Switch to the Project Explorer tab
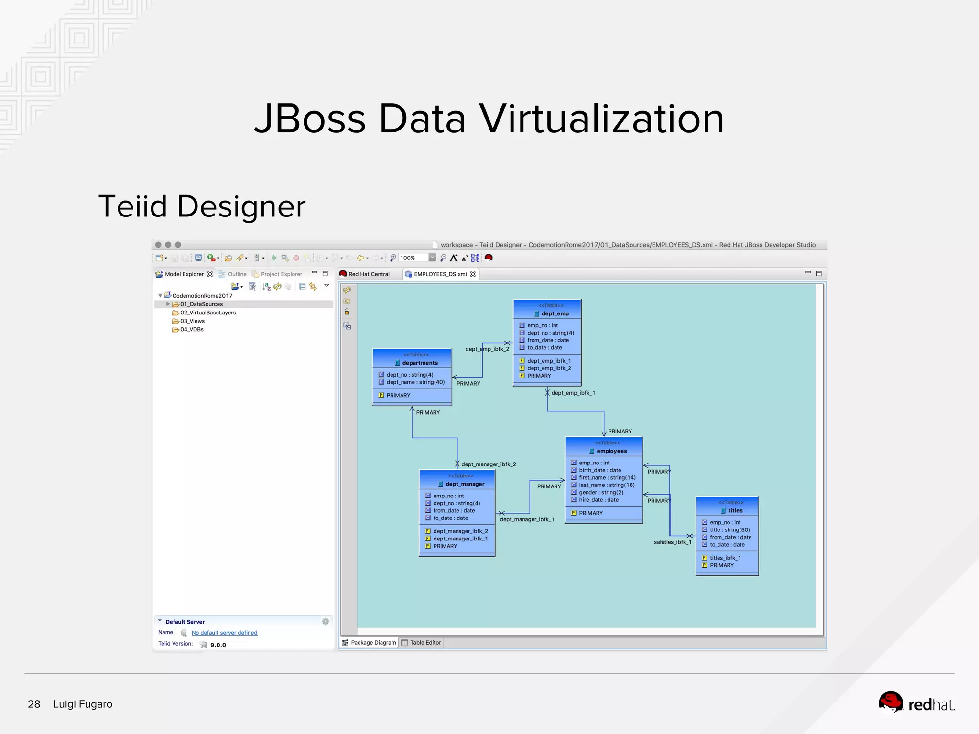Viewport: 979px width, 734px height. point(277,274)
